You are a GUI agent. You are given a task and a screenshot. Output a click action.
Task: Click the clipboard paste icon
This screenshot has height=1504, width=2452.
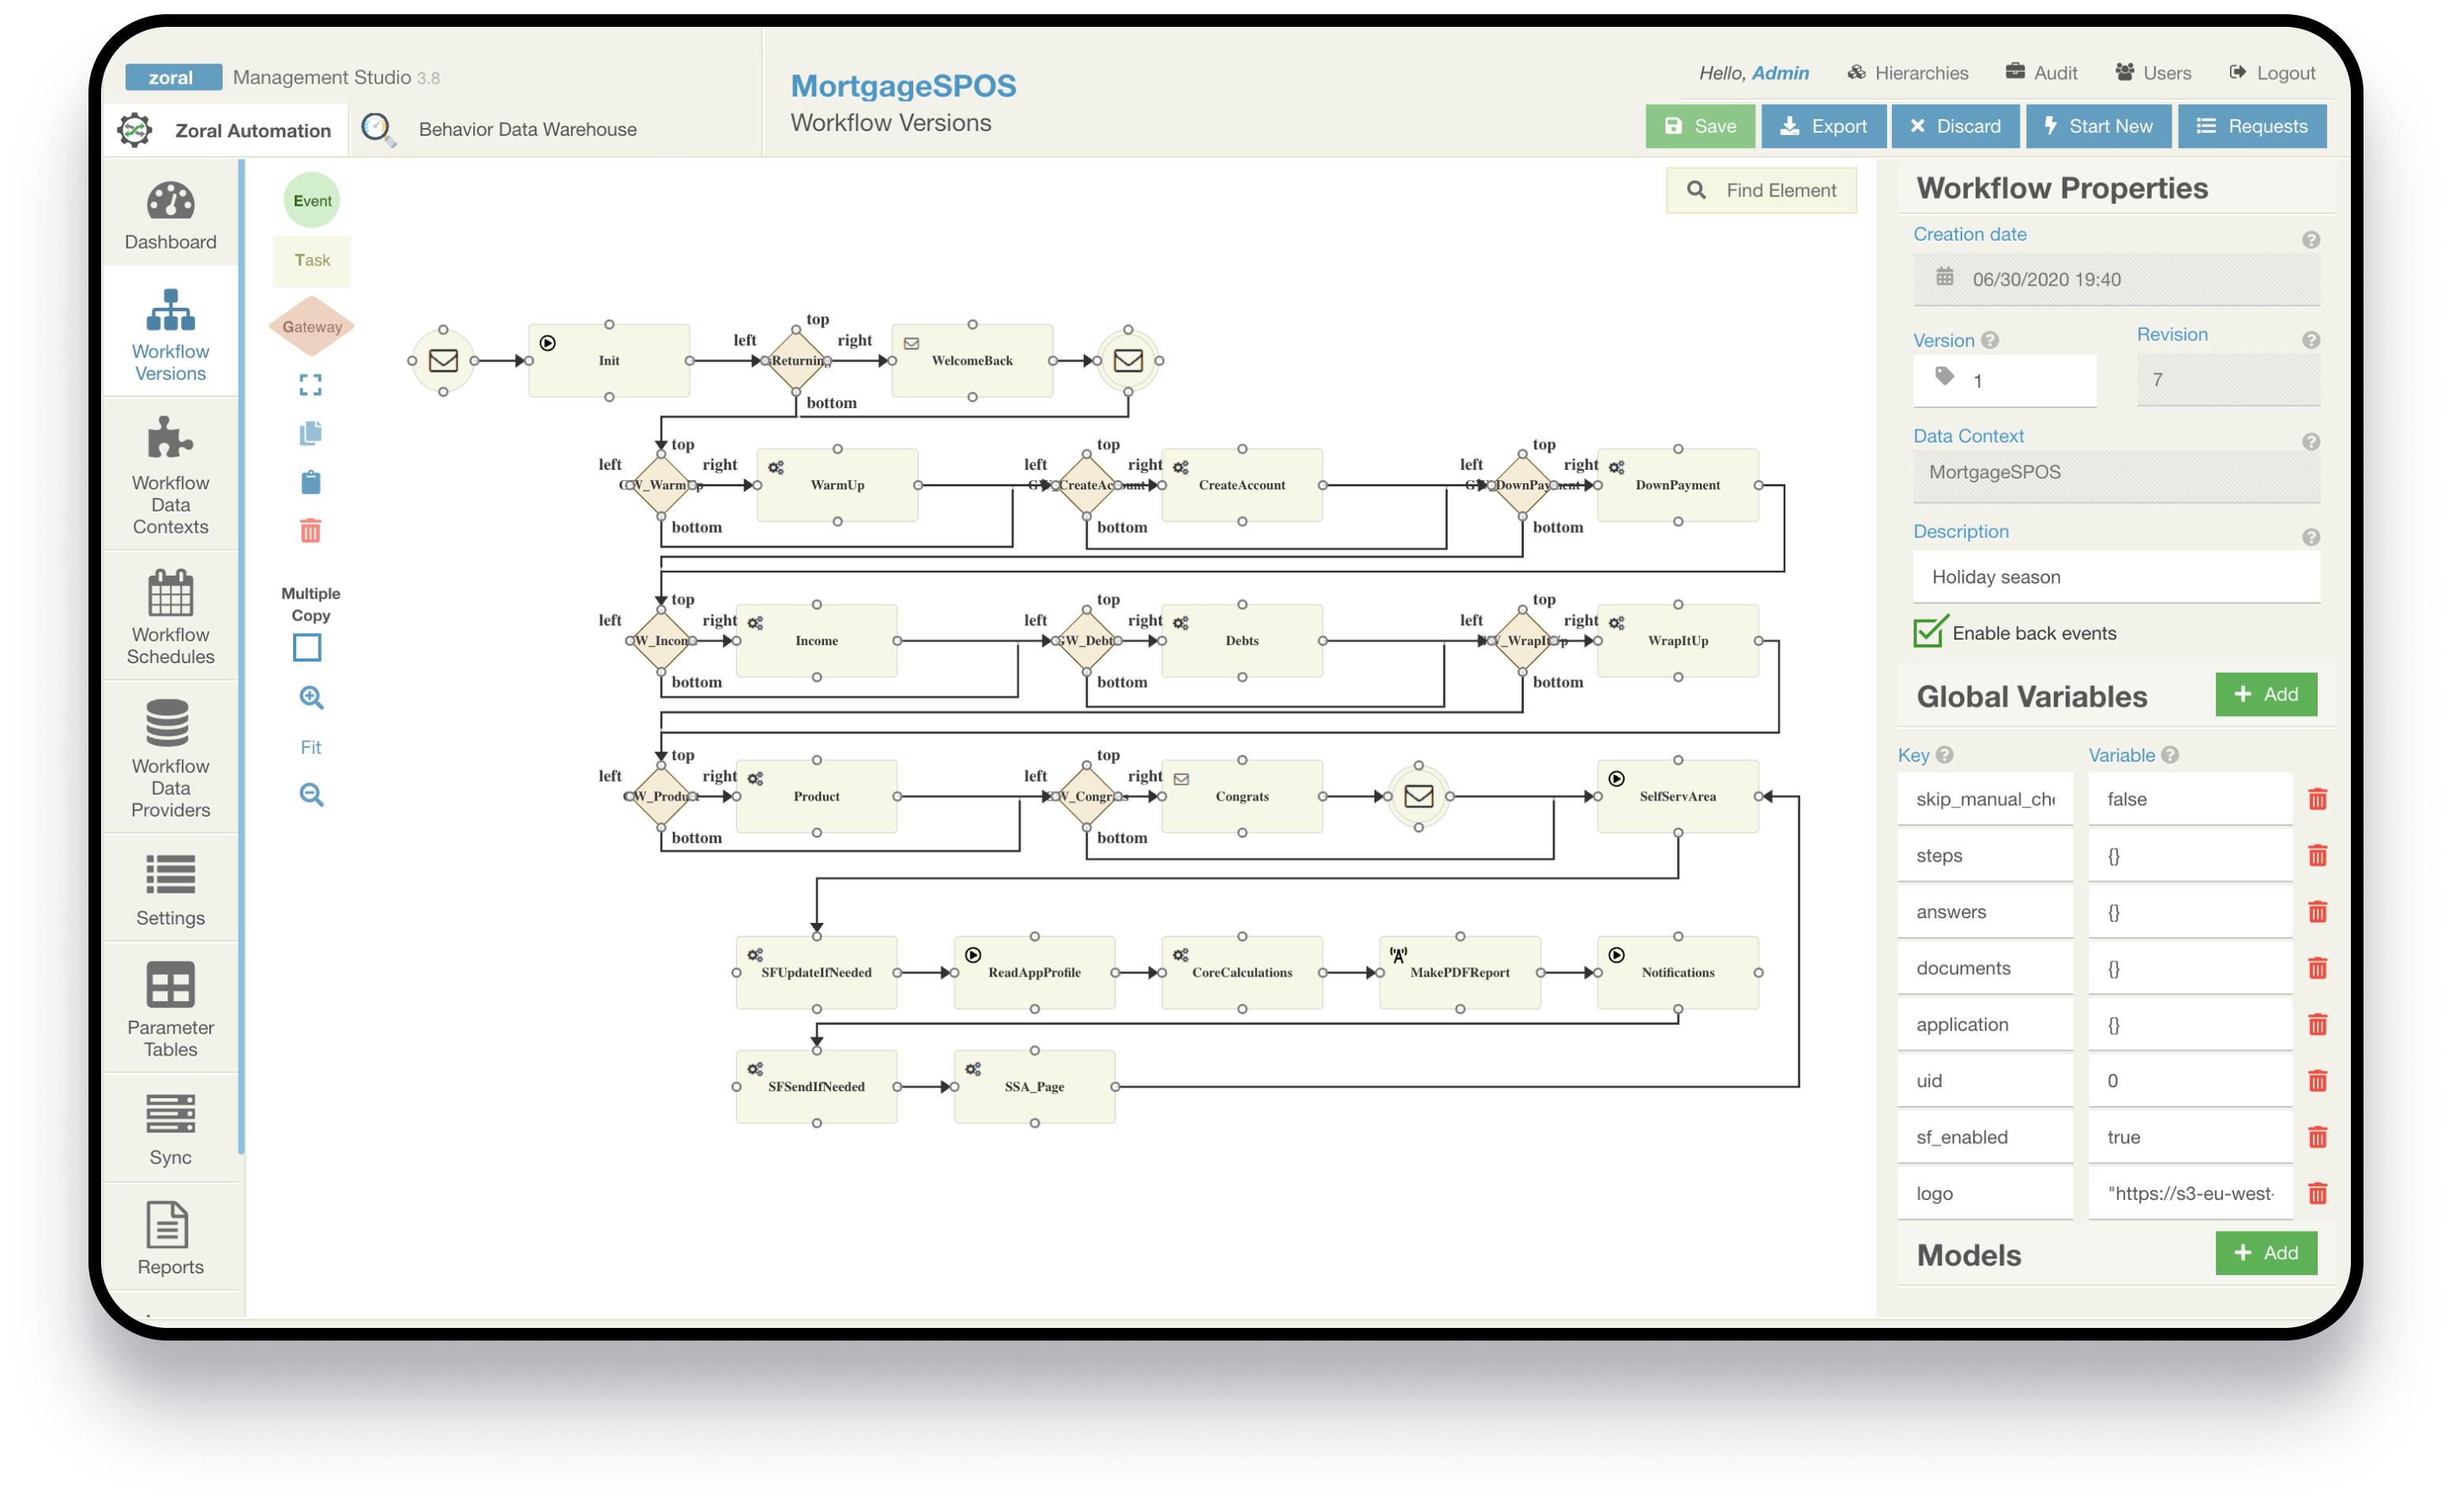pos(310,482)
